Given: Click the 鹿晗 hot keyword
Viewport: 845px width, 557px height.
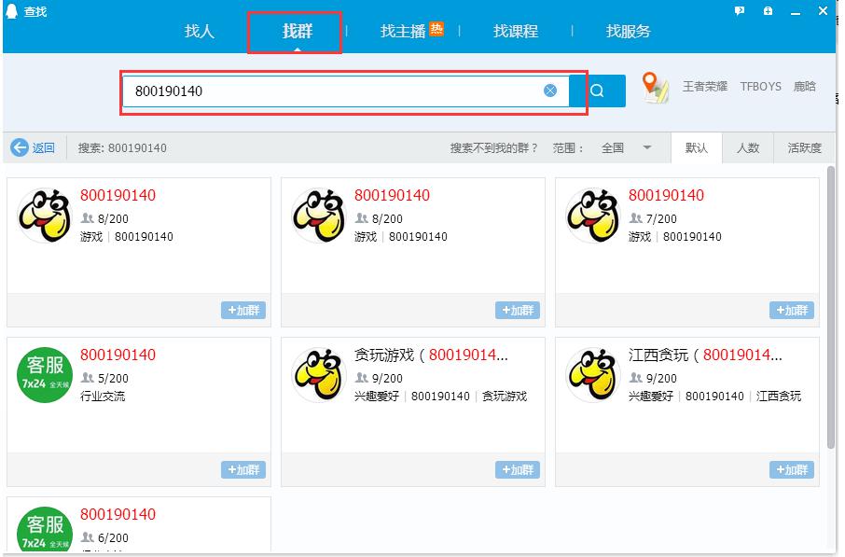Looking at the screenshot, I should point(804,86).
